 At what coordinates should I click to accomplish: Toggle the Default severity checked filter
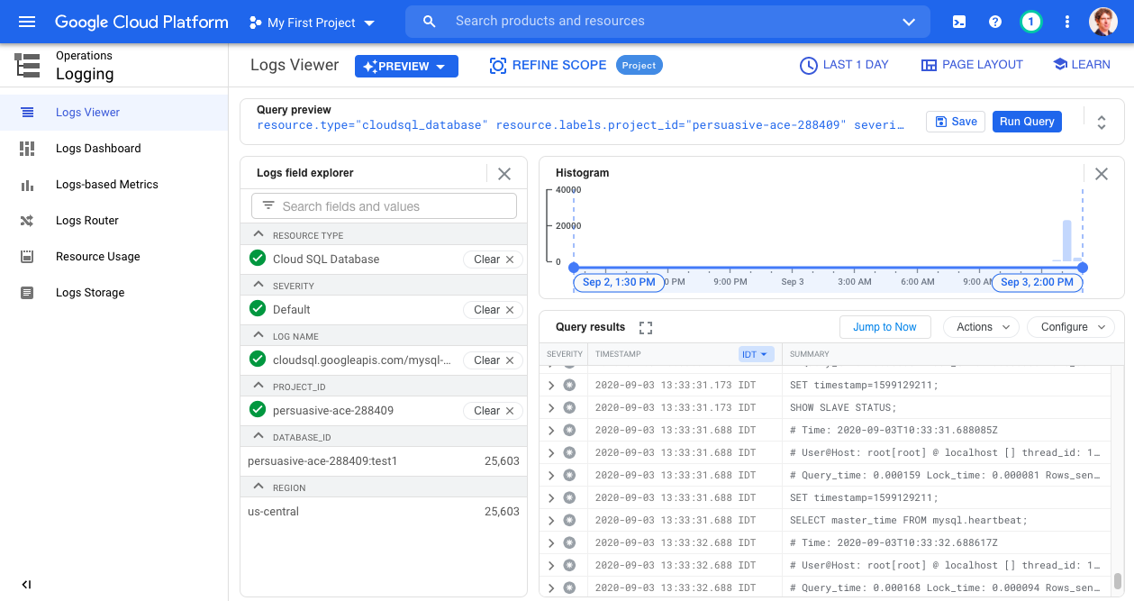tap(258, 309)
